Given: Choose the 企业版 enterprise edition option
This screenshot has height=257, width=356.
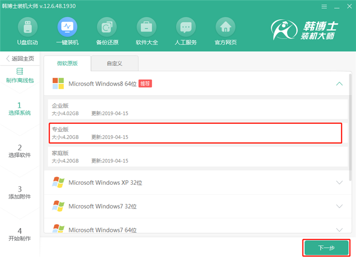Looking at the screenshot, I should click(195, 109).
